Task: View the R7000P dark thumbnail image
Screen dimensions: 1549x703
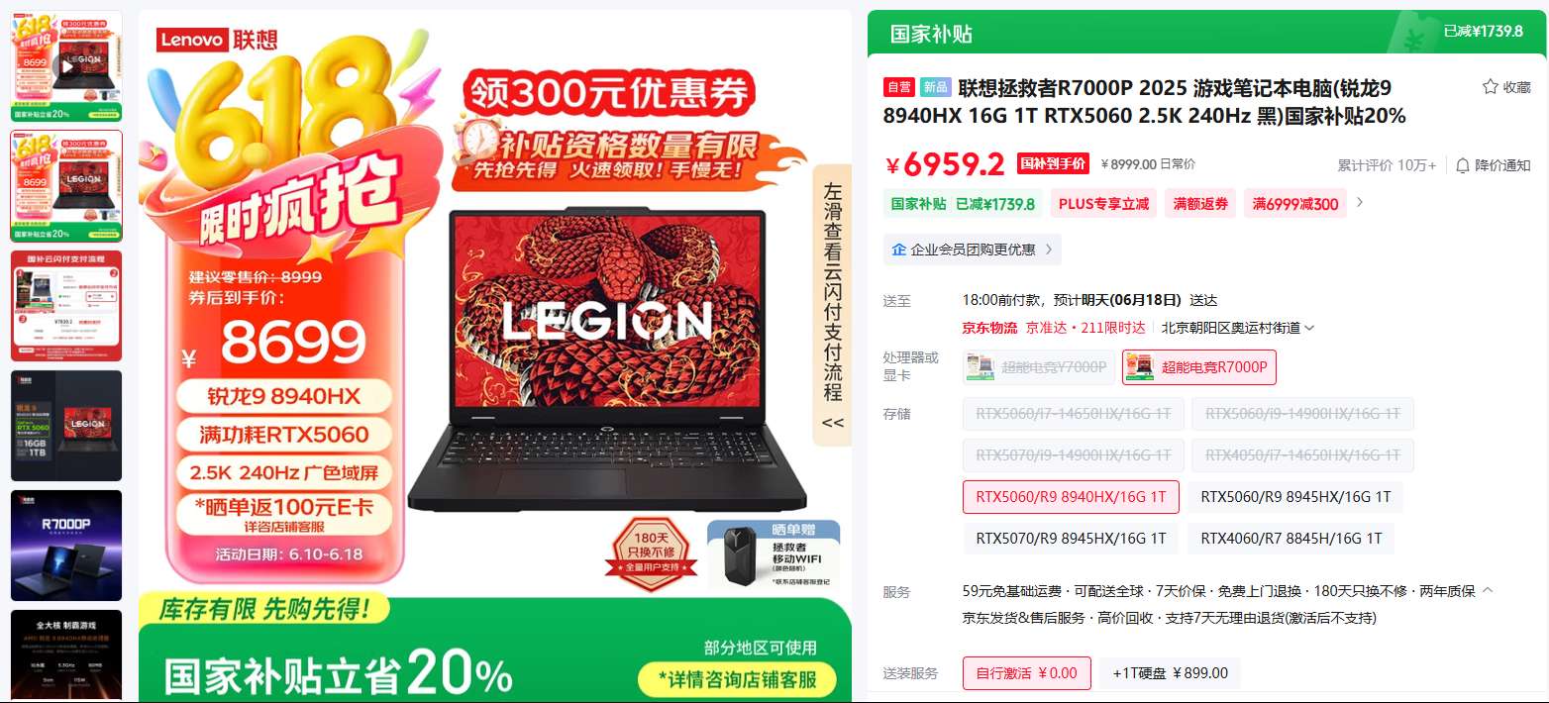Action: coord(66,546)
